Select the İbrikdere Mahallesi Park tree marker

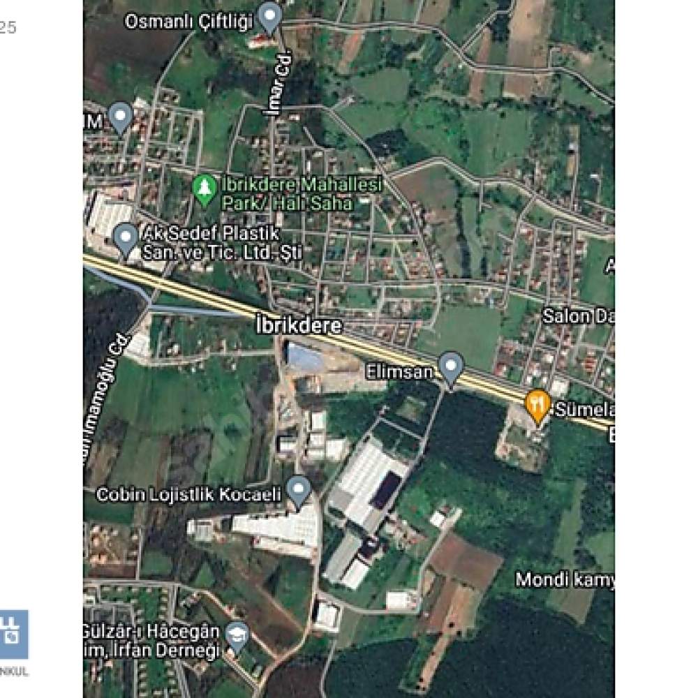click(205, 191)
